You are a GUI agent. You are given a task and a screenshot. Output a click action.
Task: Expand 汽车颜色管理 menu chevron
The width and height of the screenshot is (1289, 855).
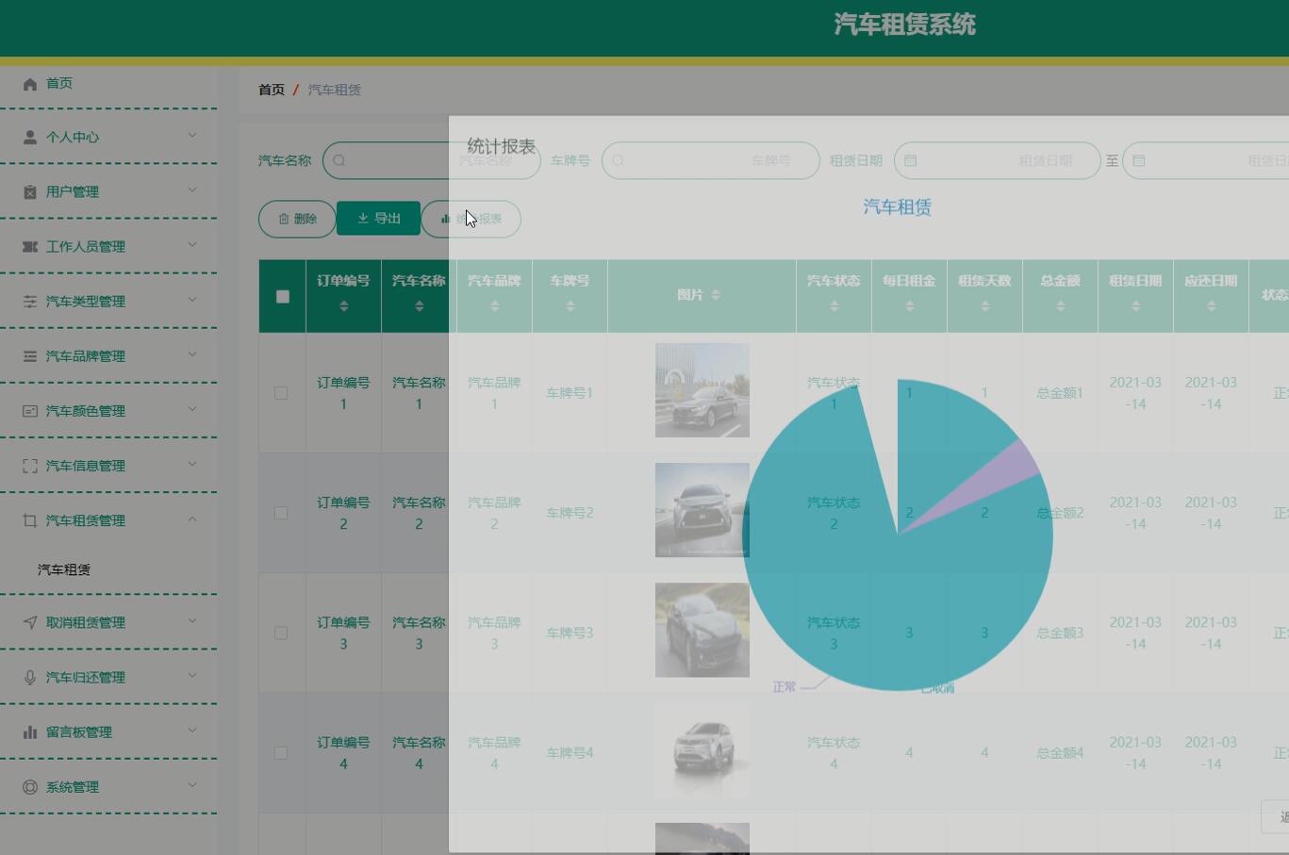click(192, 409)
